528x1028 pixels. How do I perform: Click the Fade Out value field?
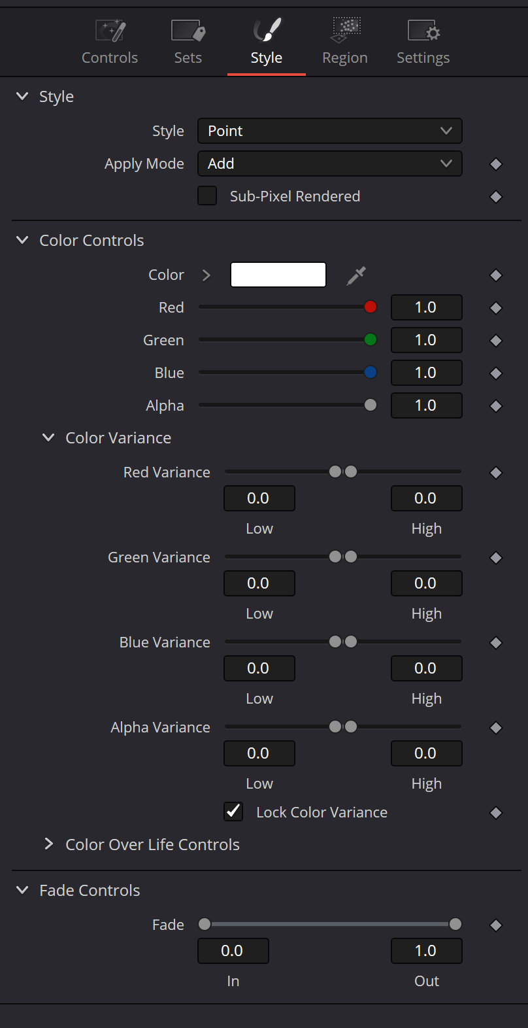click(x=427, y=951)
